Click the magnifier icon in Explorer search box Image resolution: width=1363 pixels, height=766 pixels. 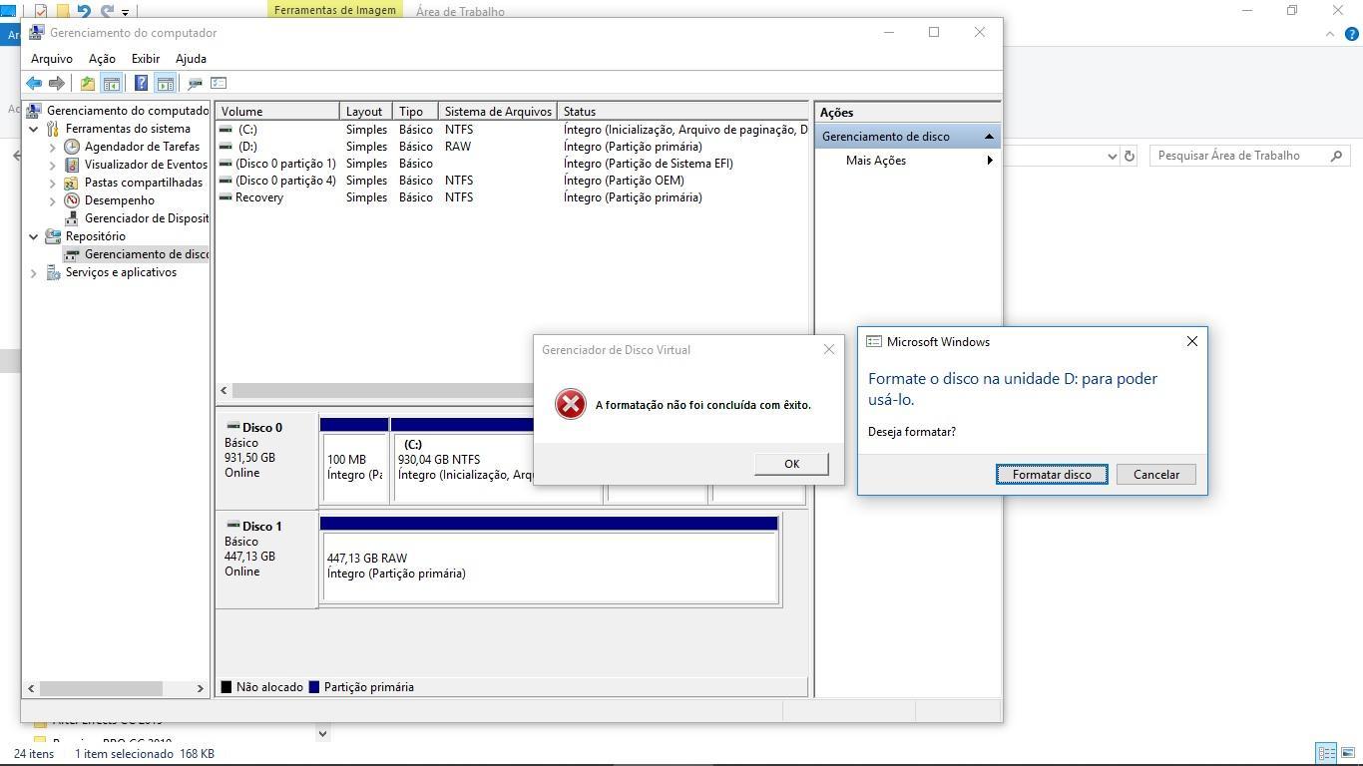pos(1337,156)
